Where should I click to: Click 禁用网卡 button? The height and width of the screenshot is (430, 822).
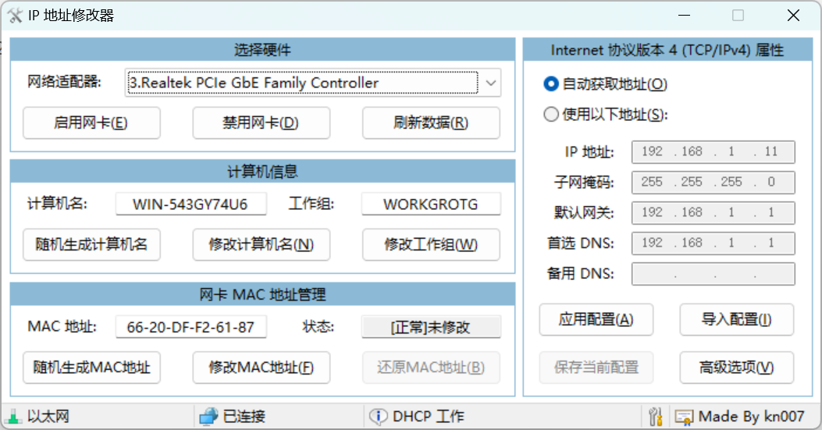tap(261, 123)
